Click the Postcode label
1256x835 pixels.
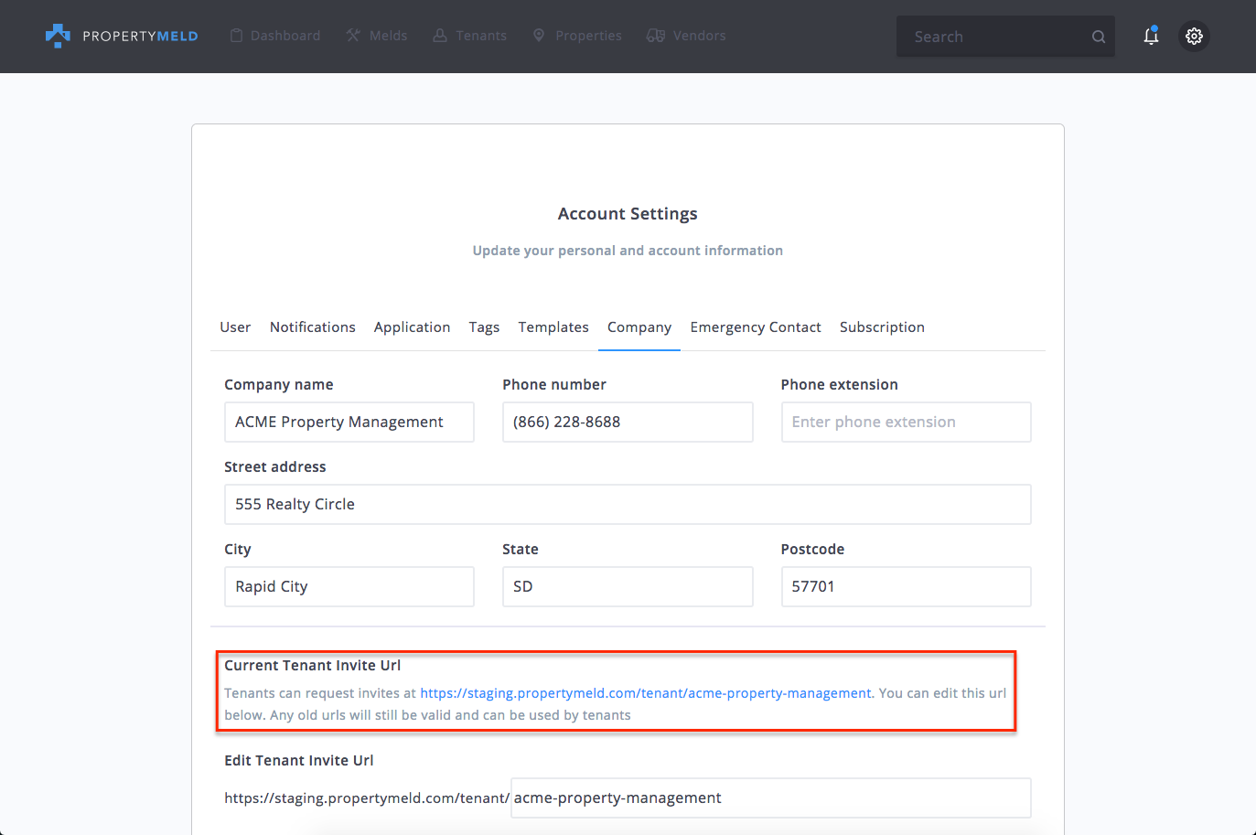812,550
